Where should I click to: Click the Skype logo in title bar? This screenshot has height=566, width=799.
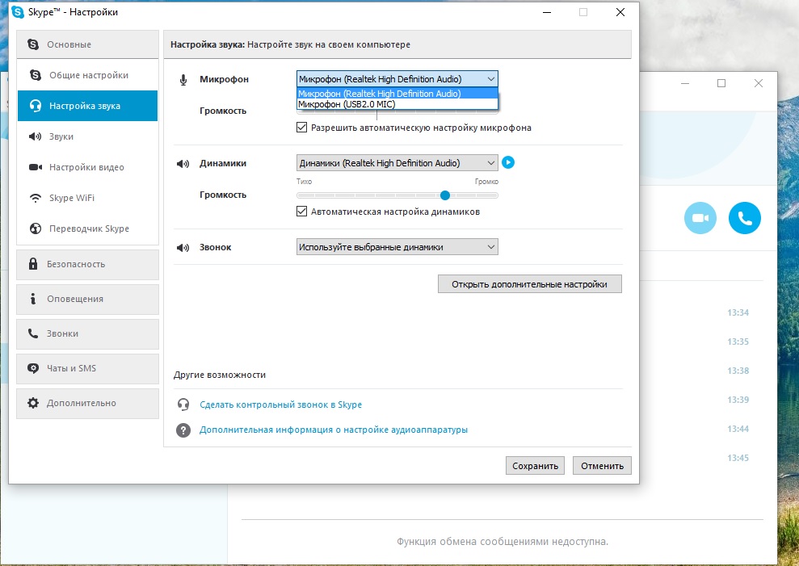[18, 12]
